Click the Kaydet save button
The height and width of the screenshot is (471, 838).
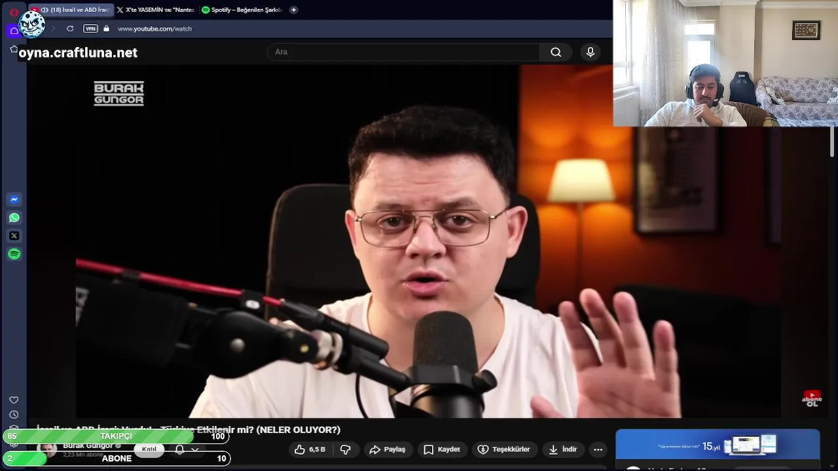coord(442,449)
